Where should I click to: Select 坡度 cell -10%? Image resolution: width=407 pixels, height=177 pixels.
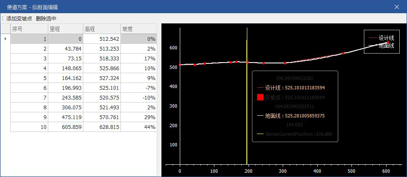point(139,98)
